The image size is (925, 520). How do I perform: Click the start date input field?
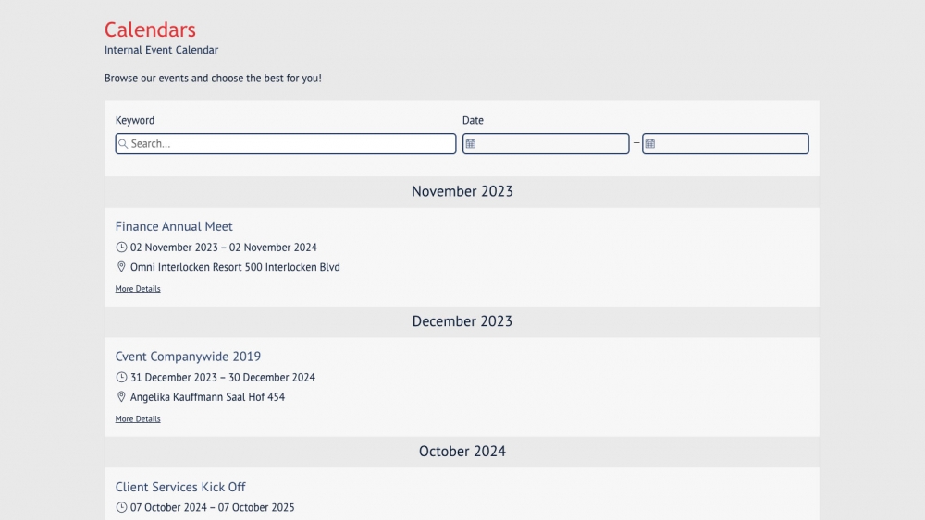point(552,144)
